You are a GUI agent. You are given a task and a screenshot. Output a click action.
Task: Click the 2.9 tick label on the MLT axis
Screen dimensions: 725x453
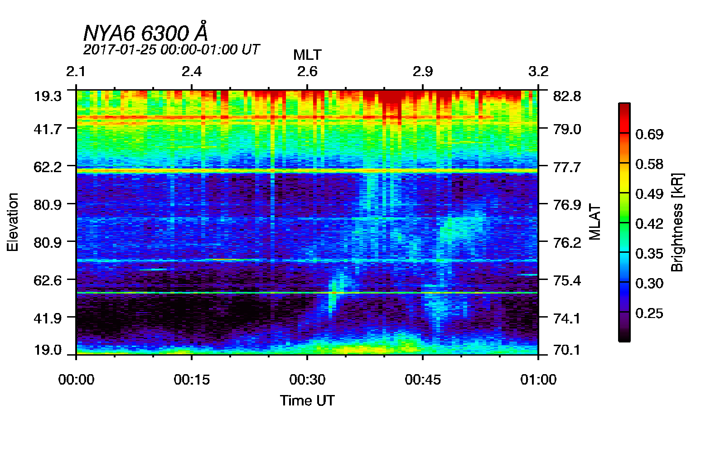pyautogui.click(x=423, y=72)
